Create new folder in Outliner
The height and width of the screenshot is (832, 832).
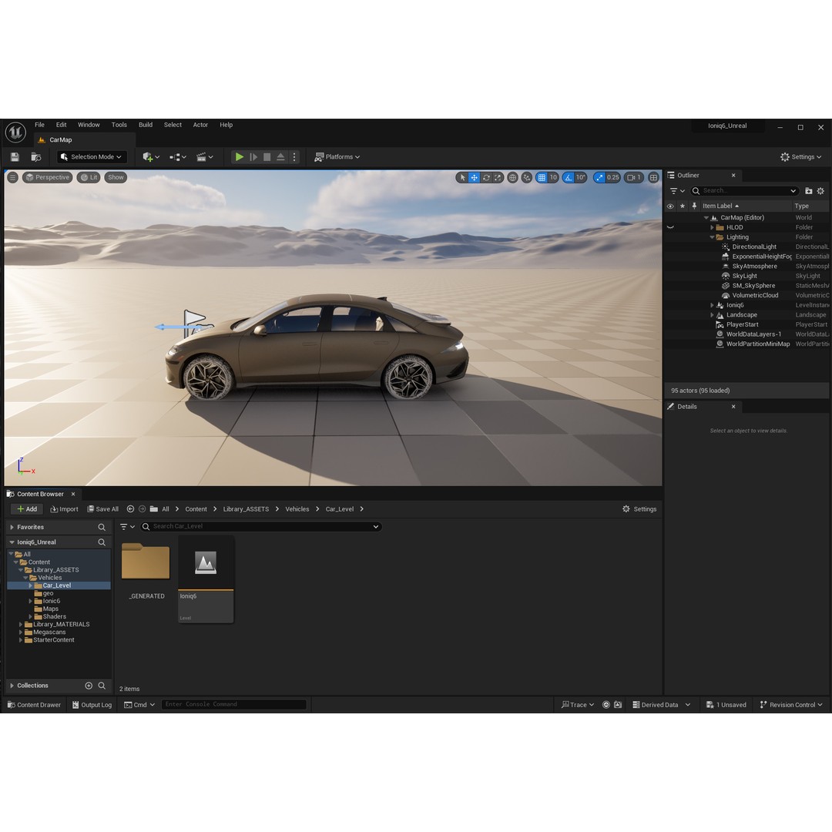point(809,191)
